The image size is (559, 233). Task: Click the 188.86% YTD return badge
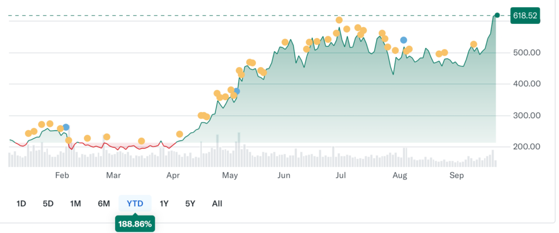tap(135, 224)
